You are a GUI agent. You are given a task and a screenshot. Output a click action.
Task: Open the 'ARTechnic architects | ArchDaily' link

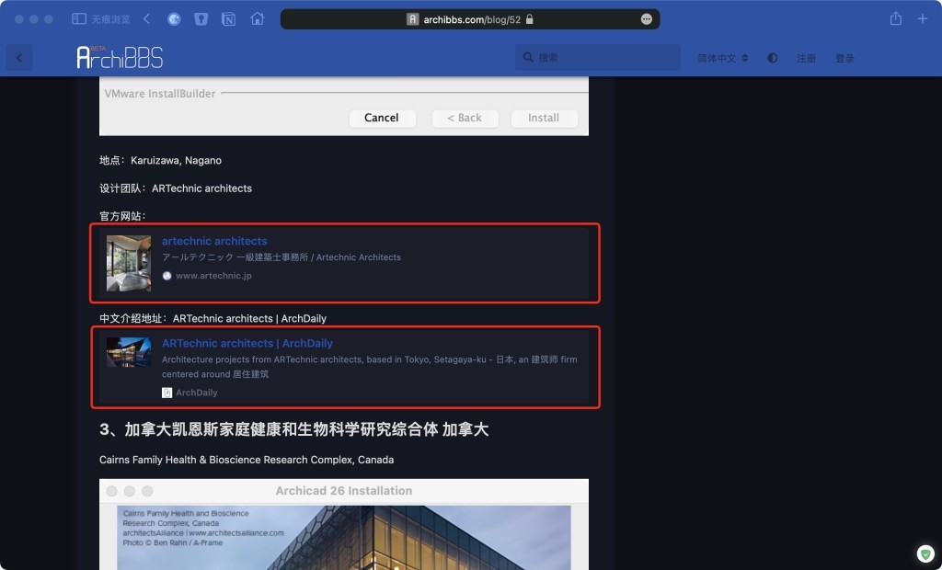point(247,343)
